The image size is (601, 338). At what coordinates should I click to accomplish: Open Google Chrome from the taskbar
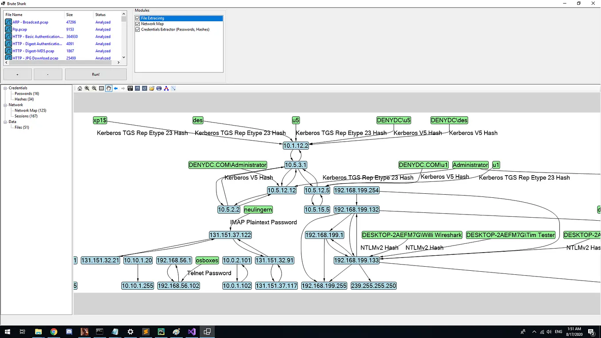[x=54, y=332]
